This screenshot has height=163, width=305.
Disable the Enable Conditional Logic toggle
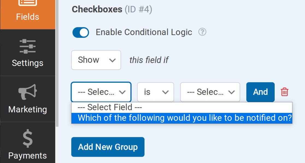click(80, 32)
